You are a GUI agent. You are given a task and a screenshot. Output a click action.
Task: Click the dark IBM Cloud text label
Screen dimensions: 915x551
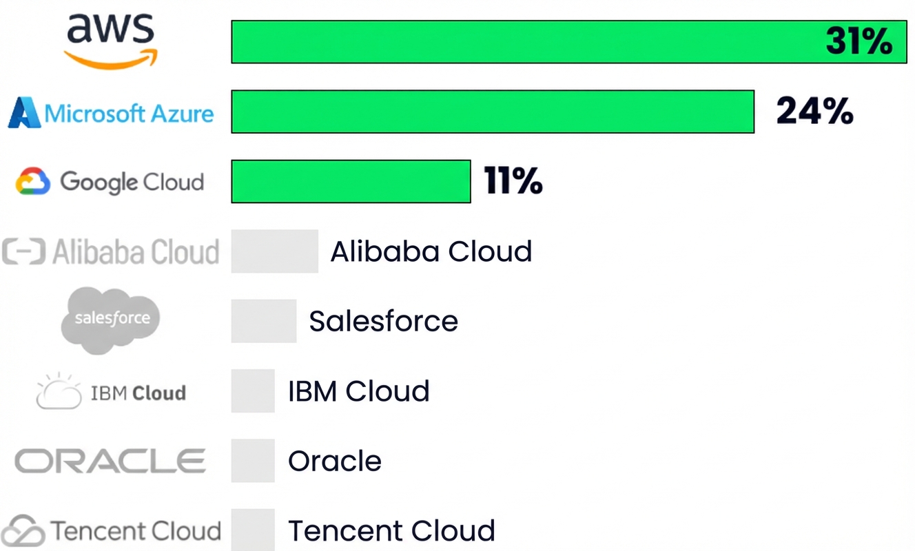358,391
